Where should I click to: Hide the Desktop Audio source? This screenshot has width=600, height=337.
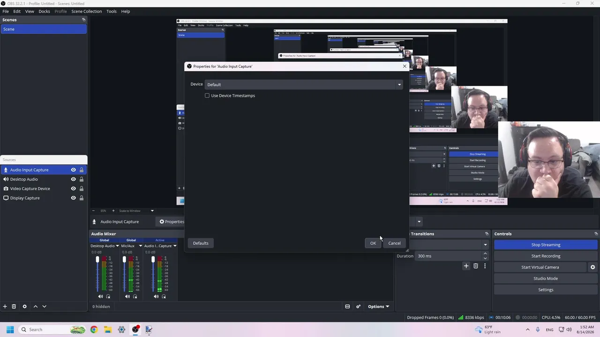point(73,179)
